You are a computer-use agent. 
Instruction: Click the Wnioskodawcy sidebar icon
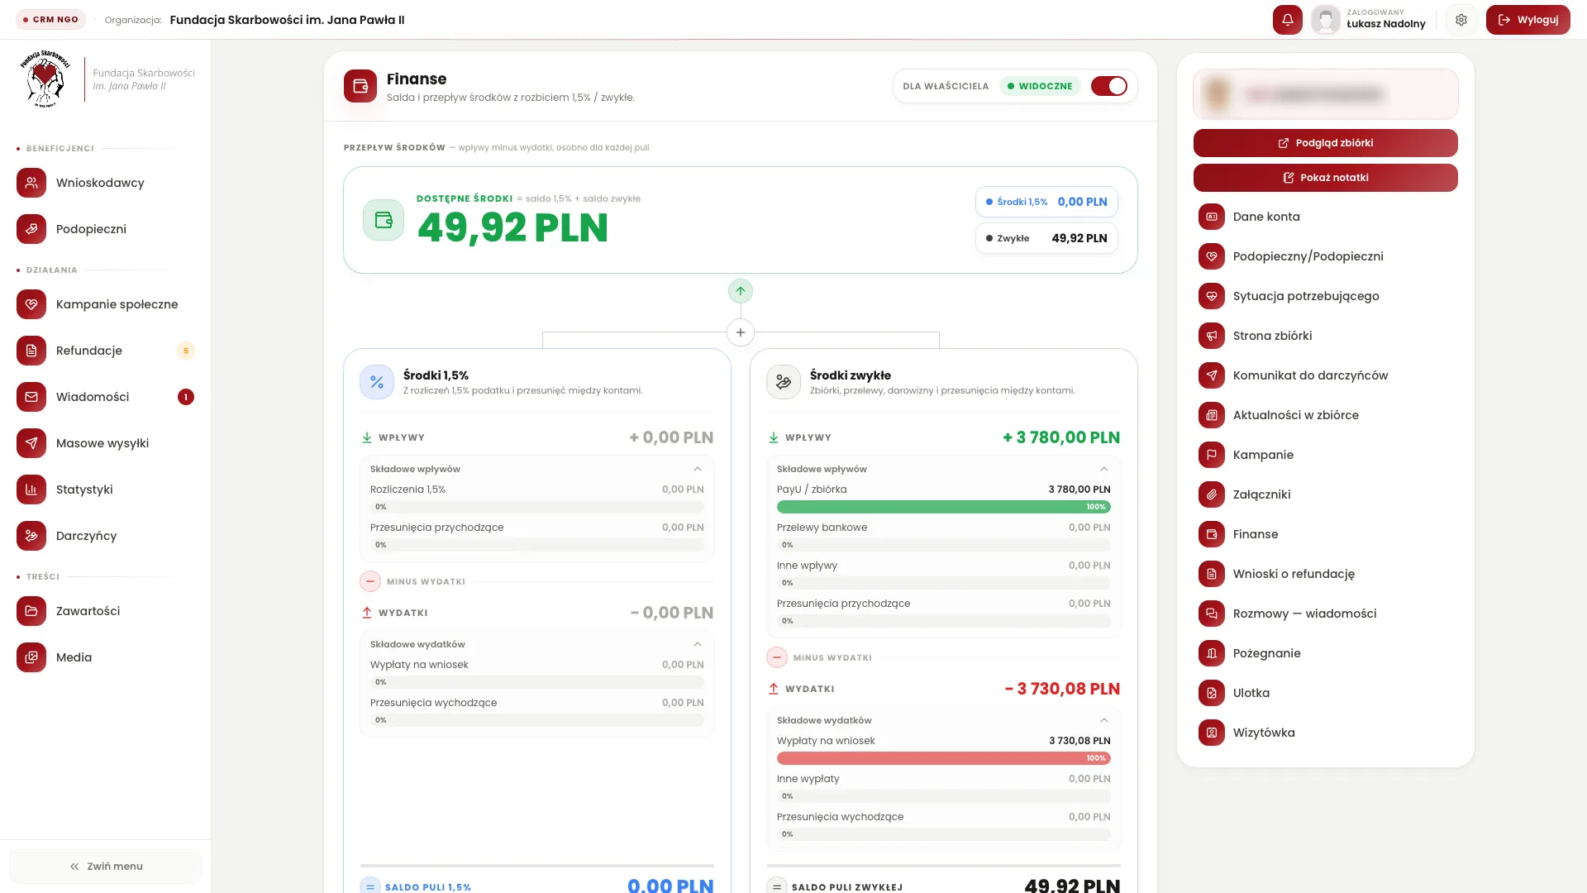tap(31, 183)
